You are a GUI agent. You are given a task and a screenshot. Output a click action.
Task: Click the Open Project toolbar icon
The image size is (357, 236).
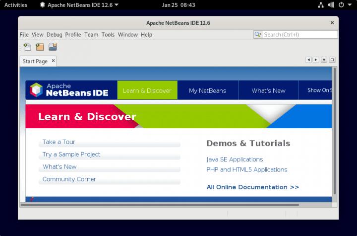click(x=53, y=47)
